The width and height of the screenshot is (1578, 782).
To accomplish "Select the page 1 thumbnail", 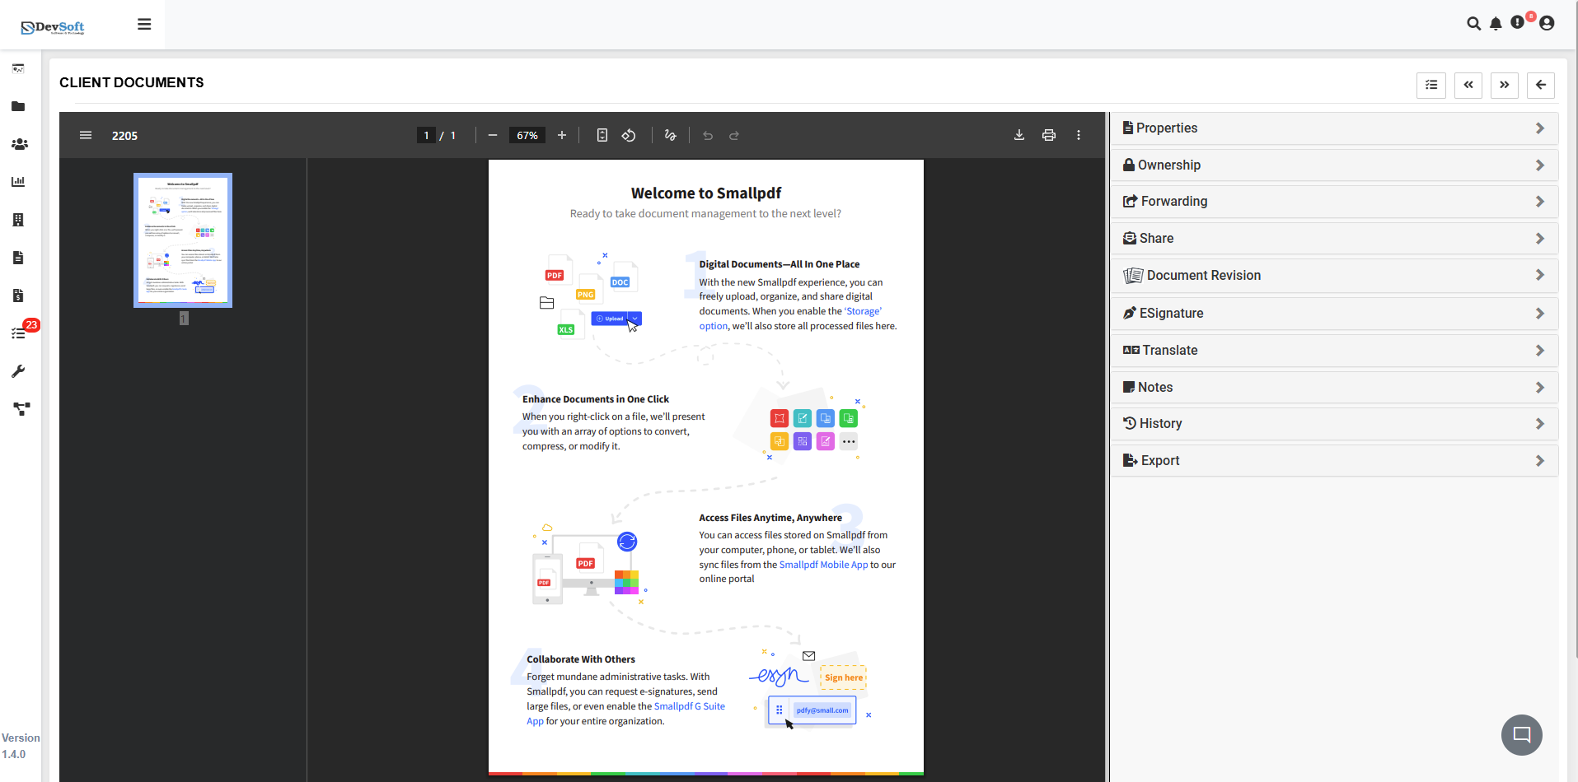I will (x=182, y=240).
